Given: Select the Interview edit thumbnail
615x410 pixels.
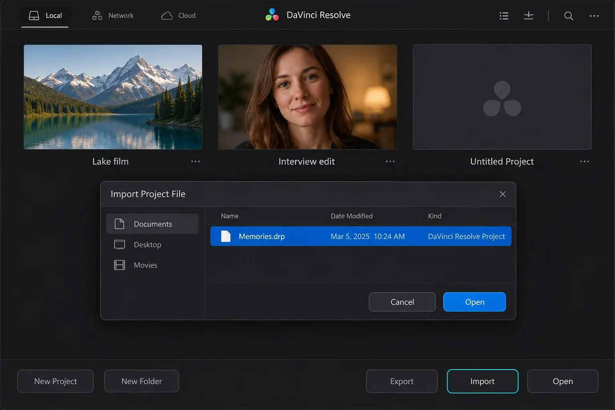Looking at the screenshot, I should point(307,97).
